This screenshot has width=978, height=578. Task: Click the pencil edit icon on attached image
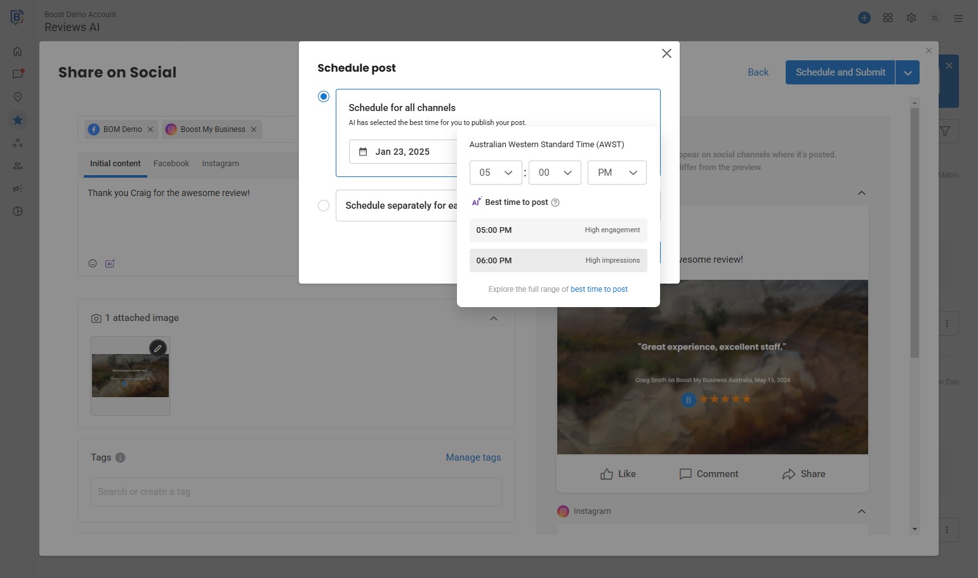click(x=157, y=348)
